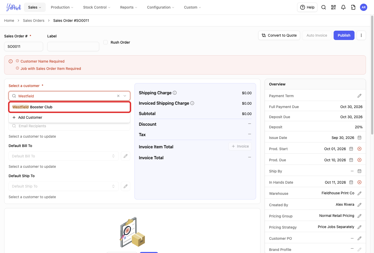Open the Default Bill To dropdown
374x253 pixels.
(x=64, y=156)
